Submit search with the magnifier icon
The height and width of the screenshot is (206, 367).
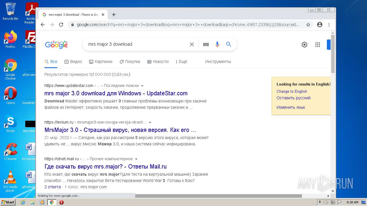(229, 44)
